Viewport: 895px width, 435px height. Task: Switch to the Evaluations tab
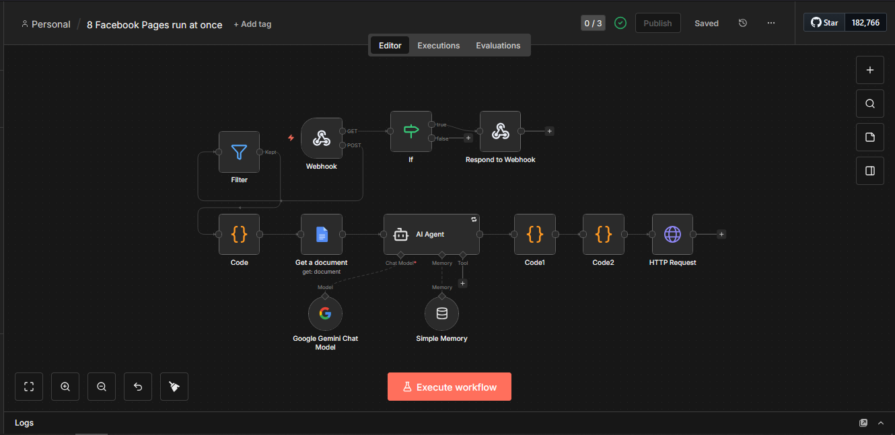coord(498,46)
